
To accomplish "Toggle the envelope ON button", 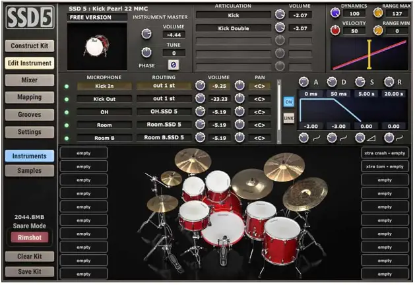I will click(288, 102).
